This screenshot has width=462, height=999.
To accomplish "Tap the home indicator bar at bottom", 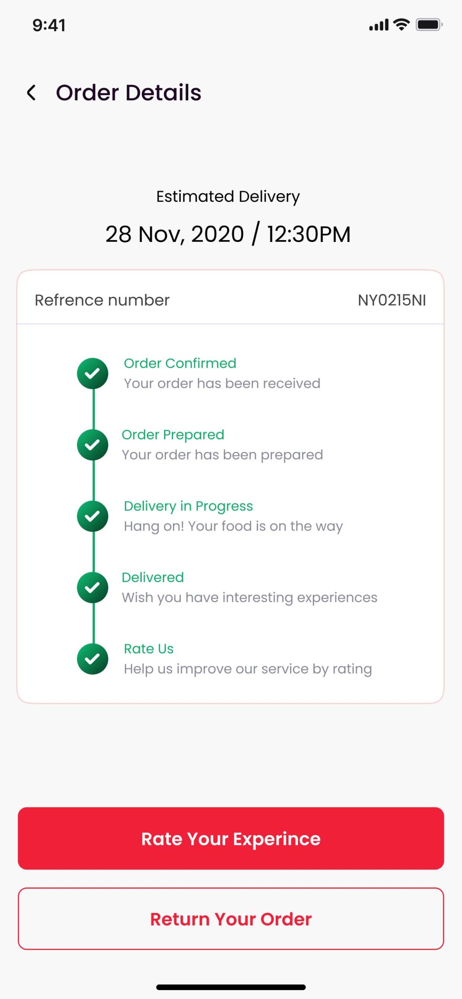I will [231, 987].
